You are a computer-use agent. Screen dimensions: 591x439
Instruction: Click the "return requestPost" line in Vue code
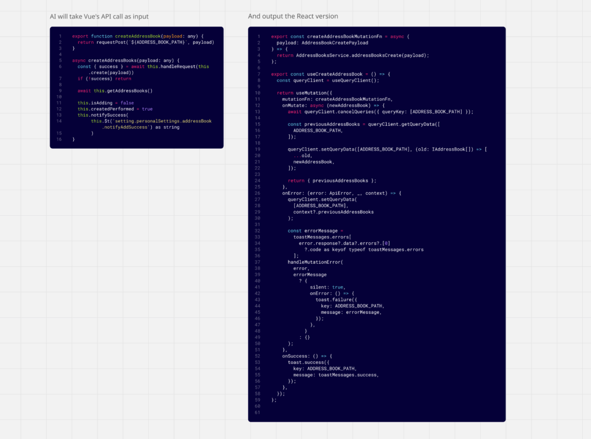[146, 42]
